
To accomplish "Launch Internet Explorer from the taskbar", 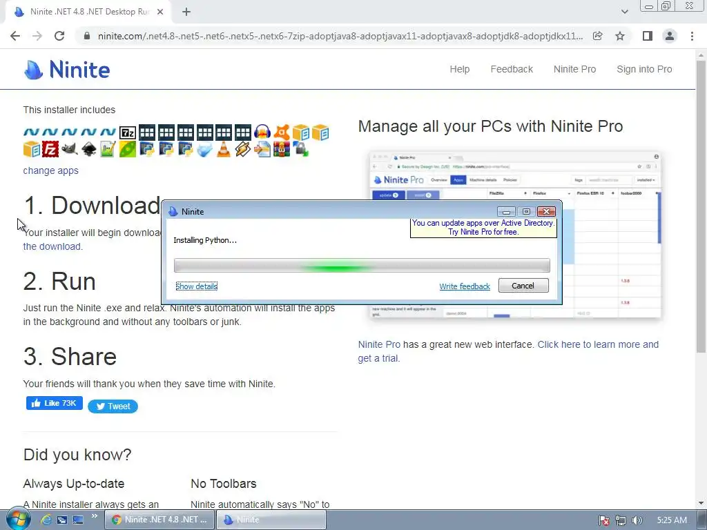I will coord(46,520).
